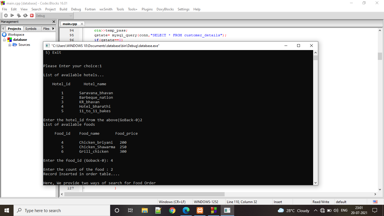Image resolution: width=384 pixels, height=216 pixels.
Task: Click the taskbar search box
Action: point(62,210)
